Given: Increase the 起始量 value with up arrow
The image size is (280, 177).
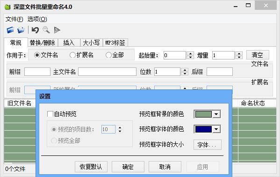Looking at the screenshot, I should point(190,53).
